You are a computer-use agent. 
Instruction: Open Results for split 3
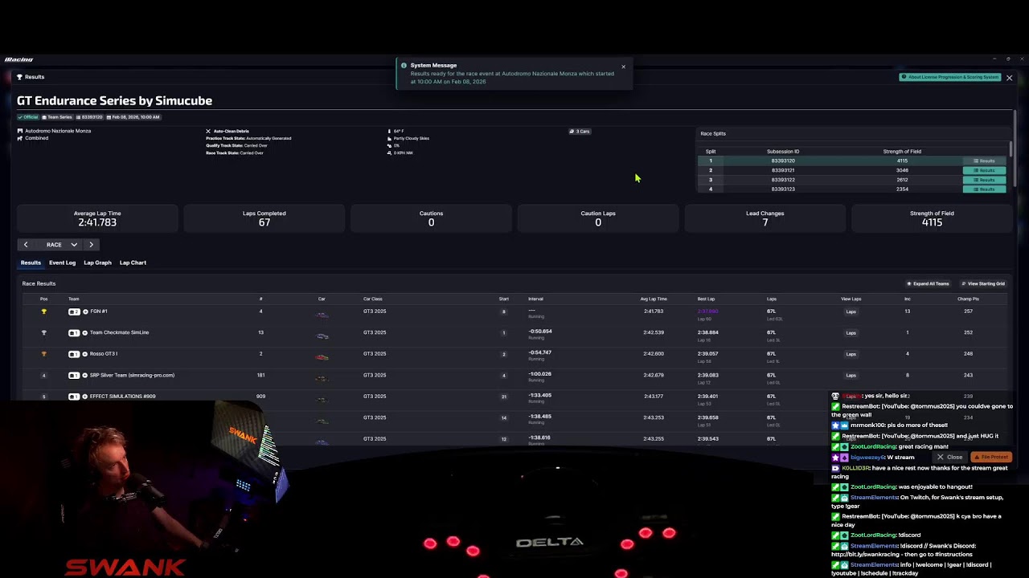coord(984,180)
